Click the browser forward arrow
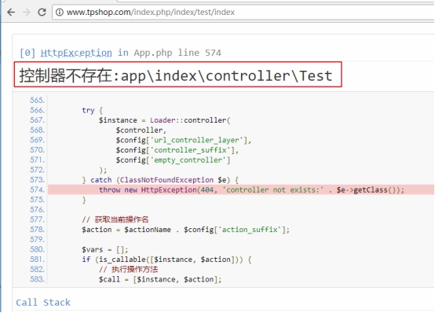Screen dimensions: 435x313 pos(27,12)
